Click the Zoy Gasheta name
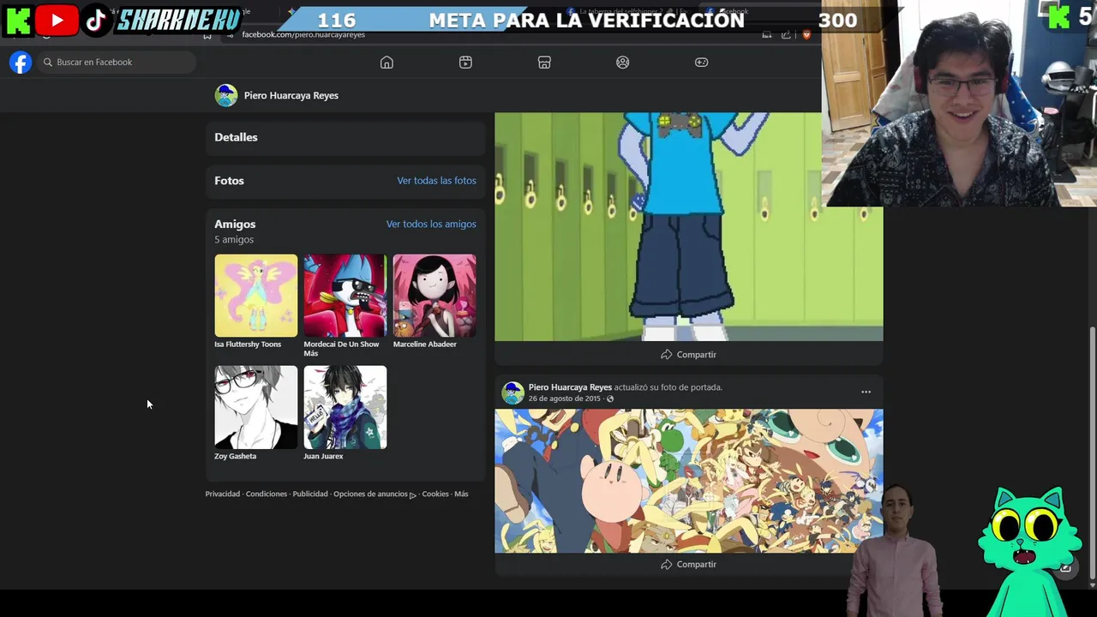The width and height of the screenshot is (1097, 617). point(236,456)
